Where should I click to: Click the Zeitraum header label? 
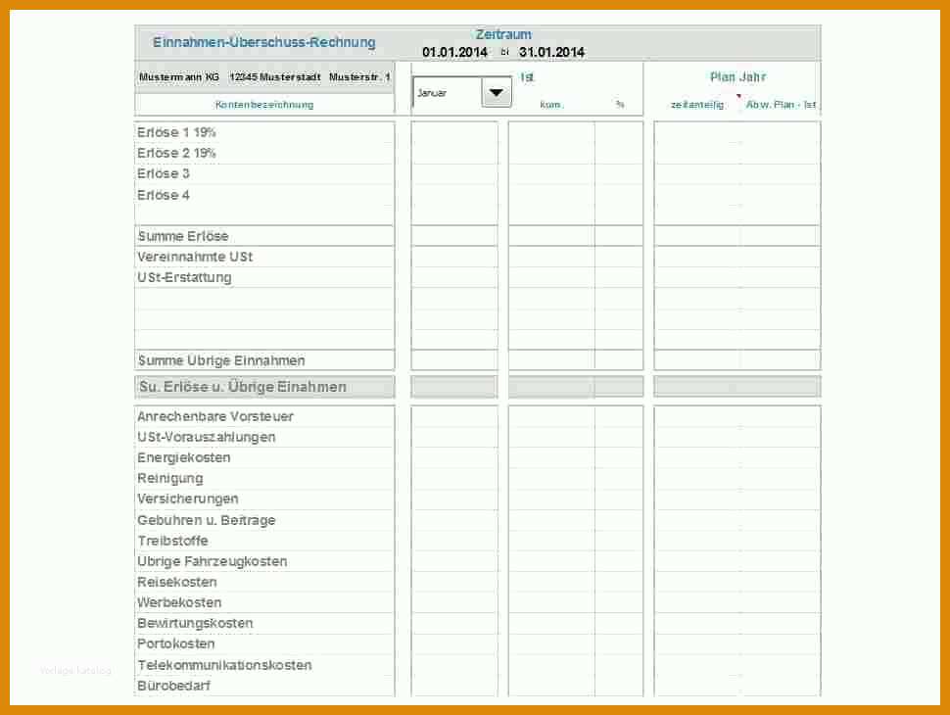(x=503, y=34)
